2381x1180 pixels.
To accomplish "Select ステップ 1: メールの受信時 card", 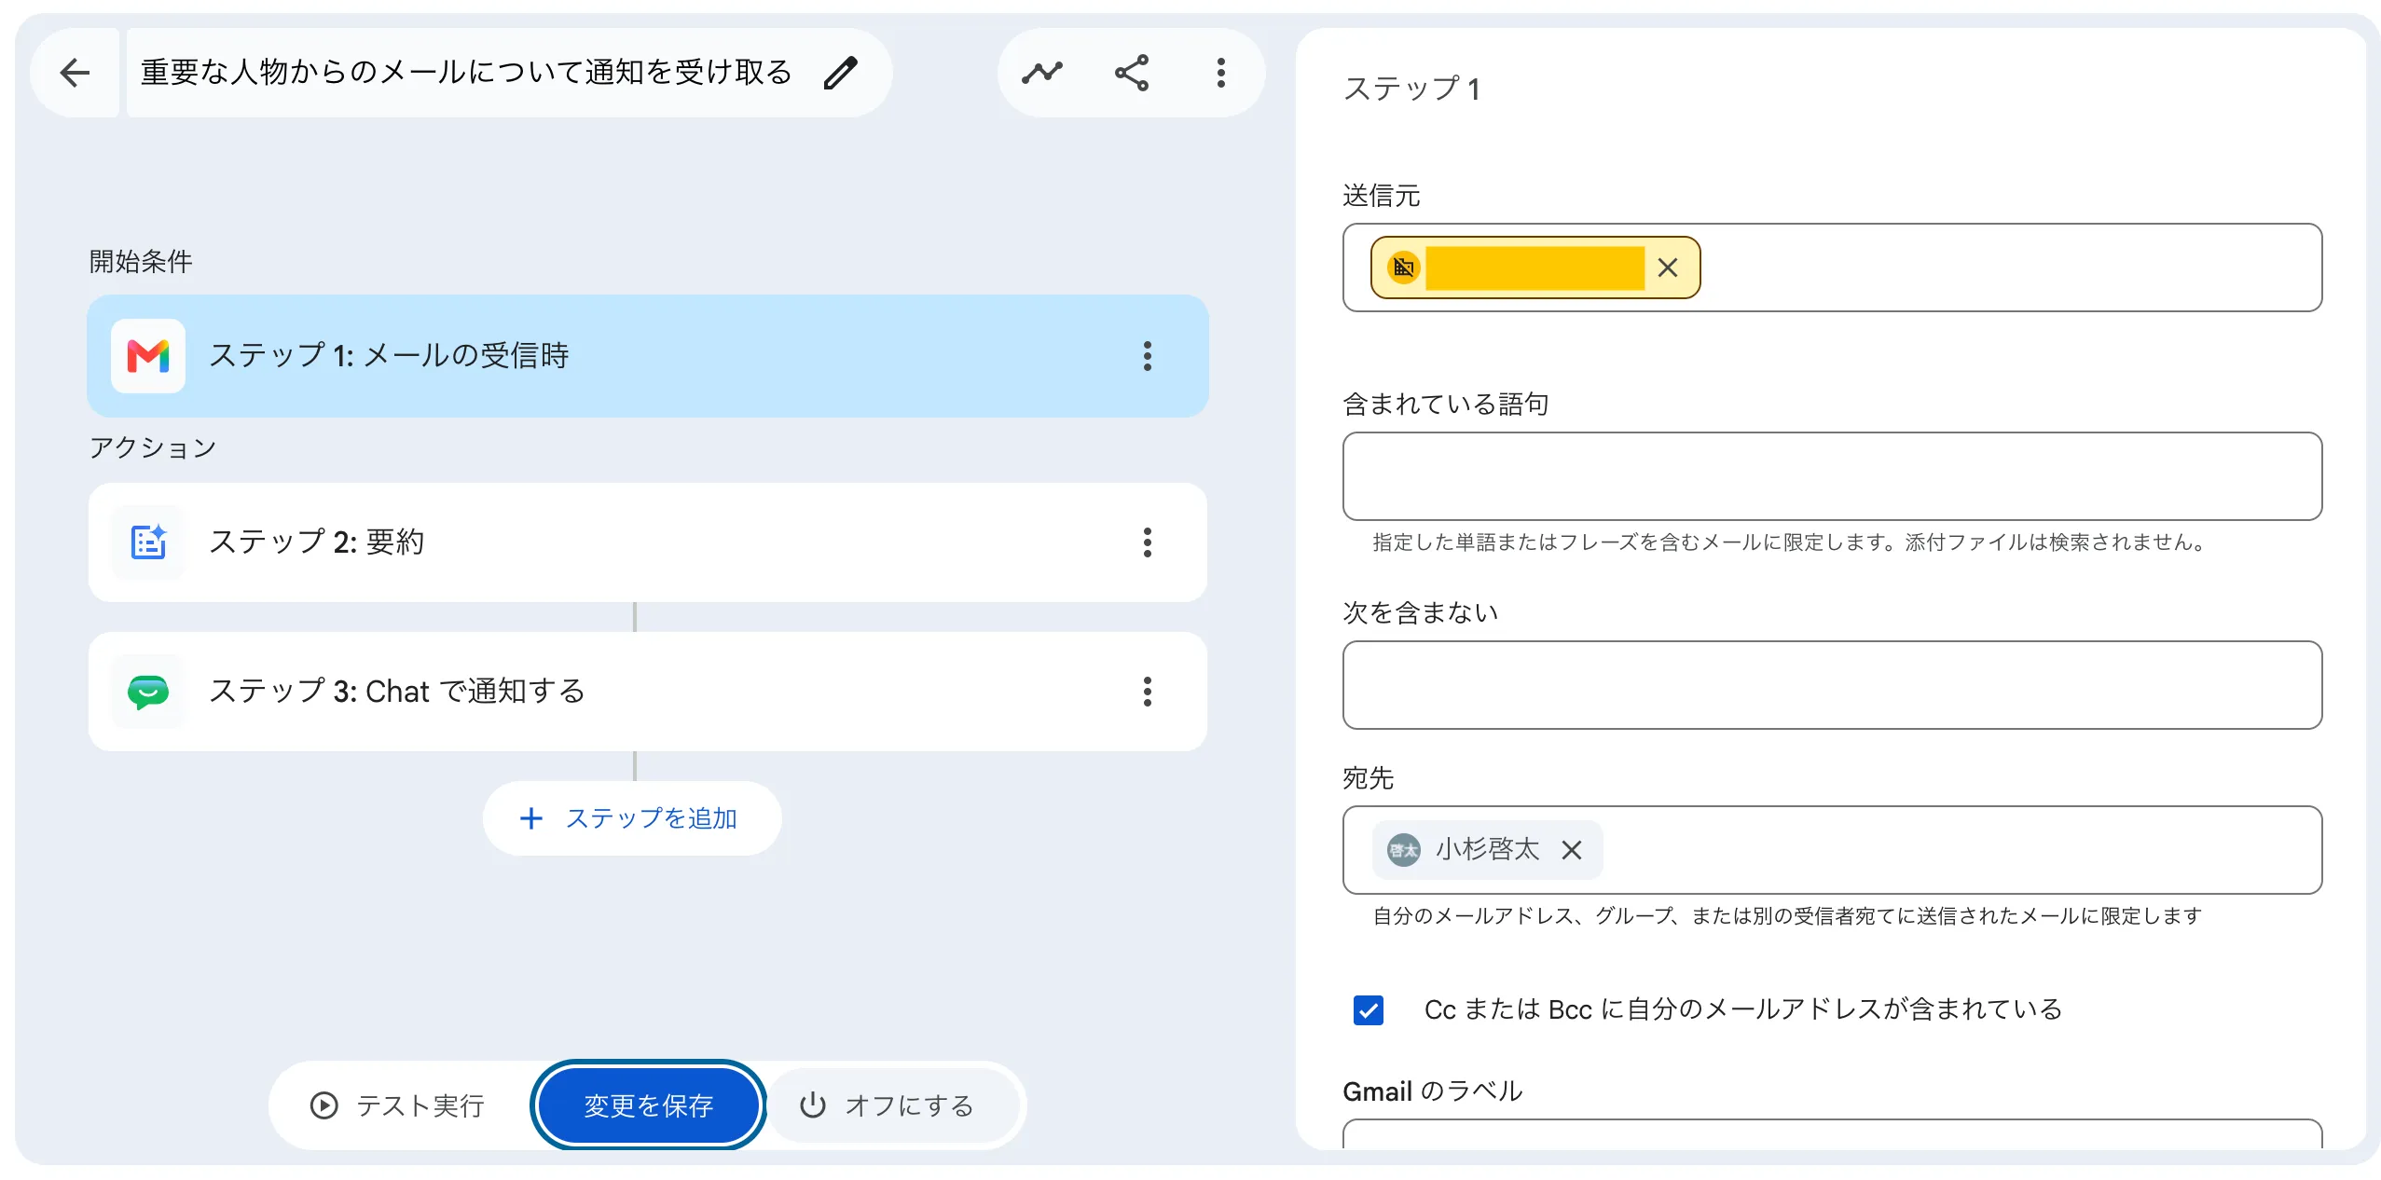I will [x=648, y=356].
